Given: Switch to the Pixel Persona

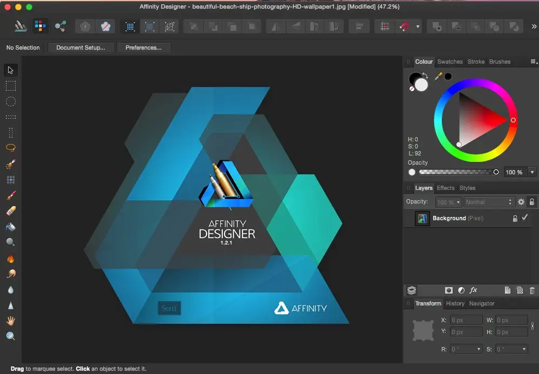Looking at the screenshot, I should pos(40,26).
